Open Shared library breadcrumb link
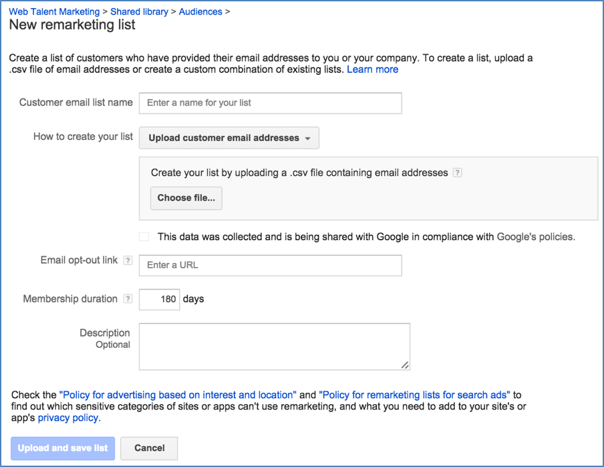 (139, 11)
